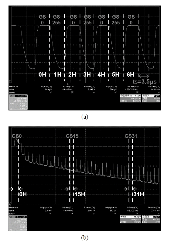Click the GS0 label in scope (b)
The image size is (171, 245).
tap(17, 136)
